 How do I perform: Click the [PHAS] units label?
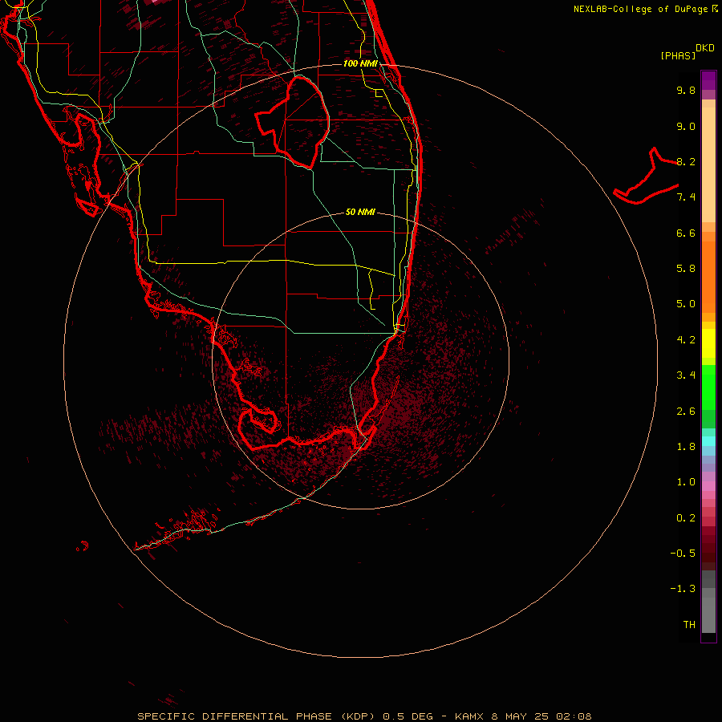click(678, 55)
